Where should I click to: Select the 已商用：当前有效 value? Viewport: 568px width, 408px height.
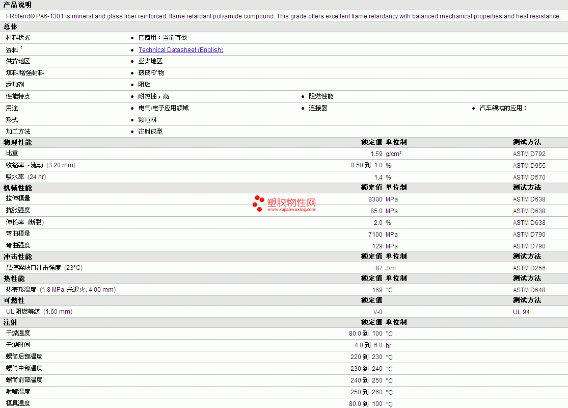click(163, 38)
